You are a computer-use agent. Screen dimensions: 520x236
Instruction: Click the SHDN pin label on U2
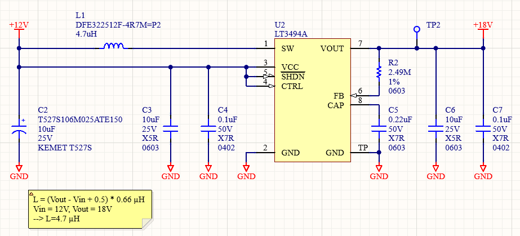click(x=293, y=77)
